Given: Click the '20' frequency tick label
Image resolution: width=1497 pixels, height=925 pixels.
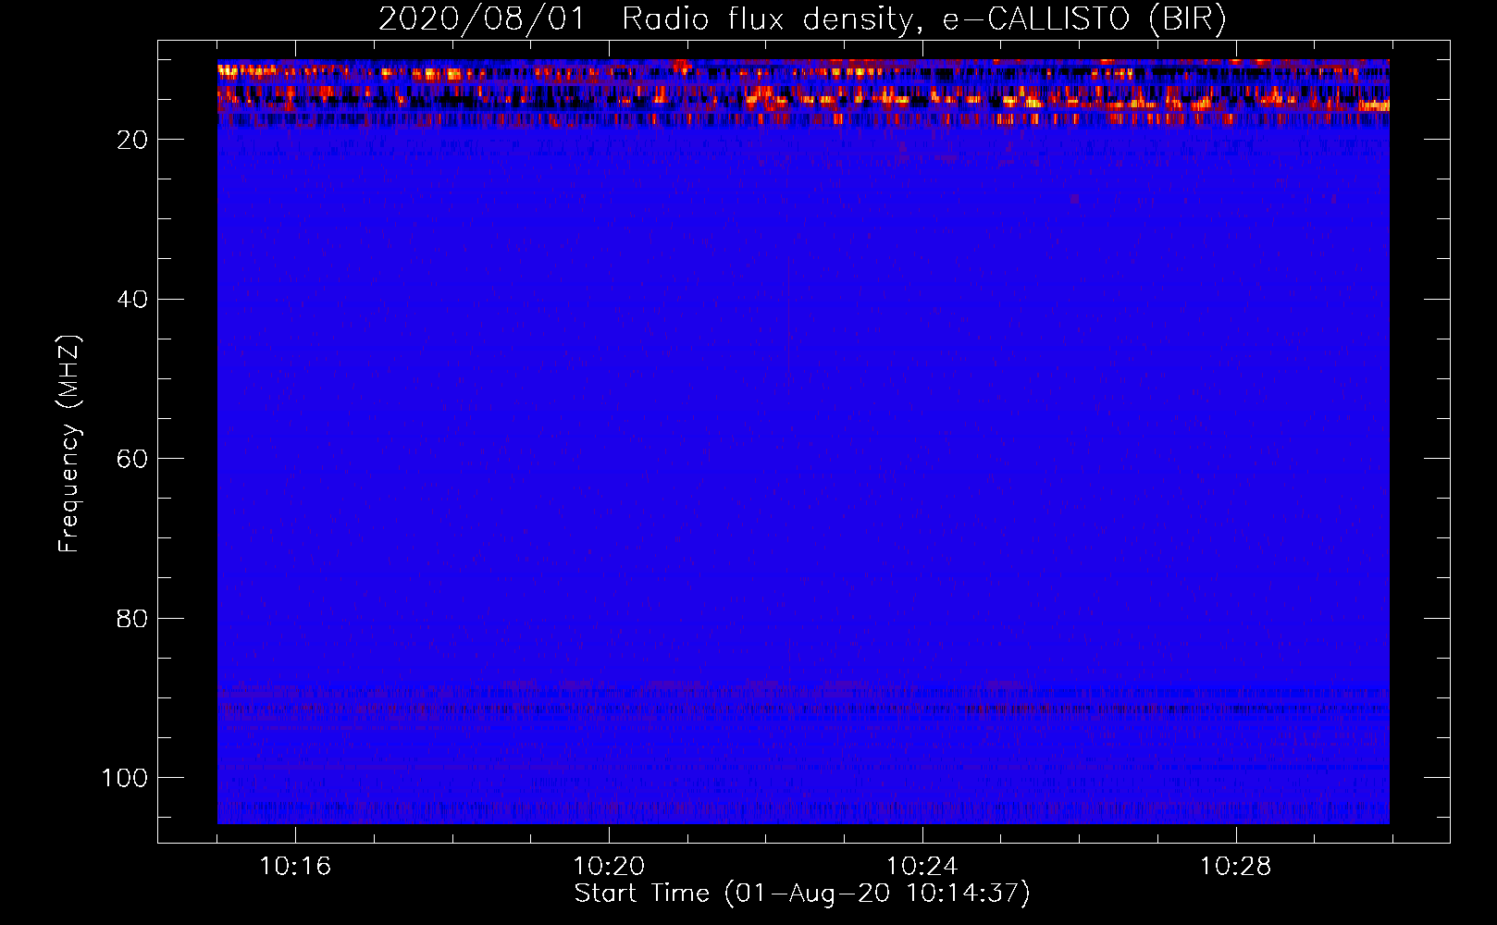Looking at the screenshot, I should pos(132,140).
